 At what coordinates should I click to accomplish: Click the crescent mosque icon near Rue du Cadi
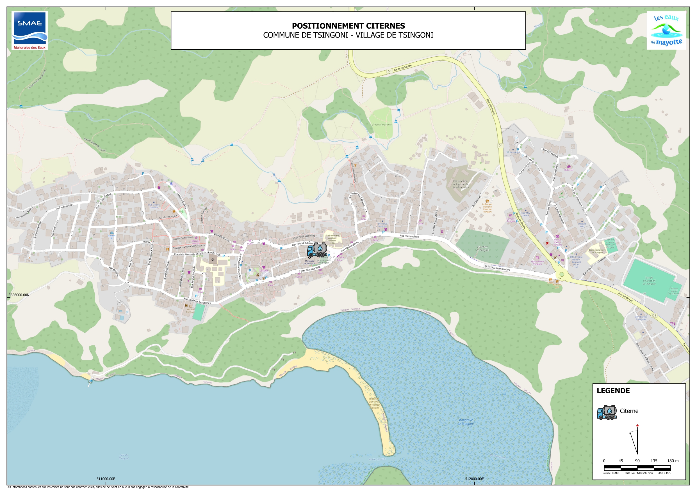point(213,260)
